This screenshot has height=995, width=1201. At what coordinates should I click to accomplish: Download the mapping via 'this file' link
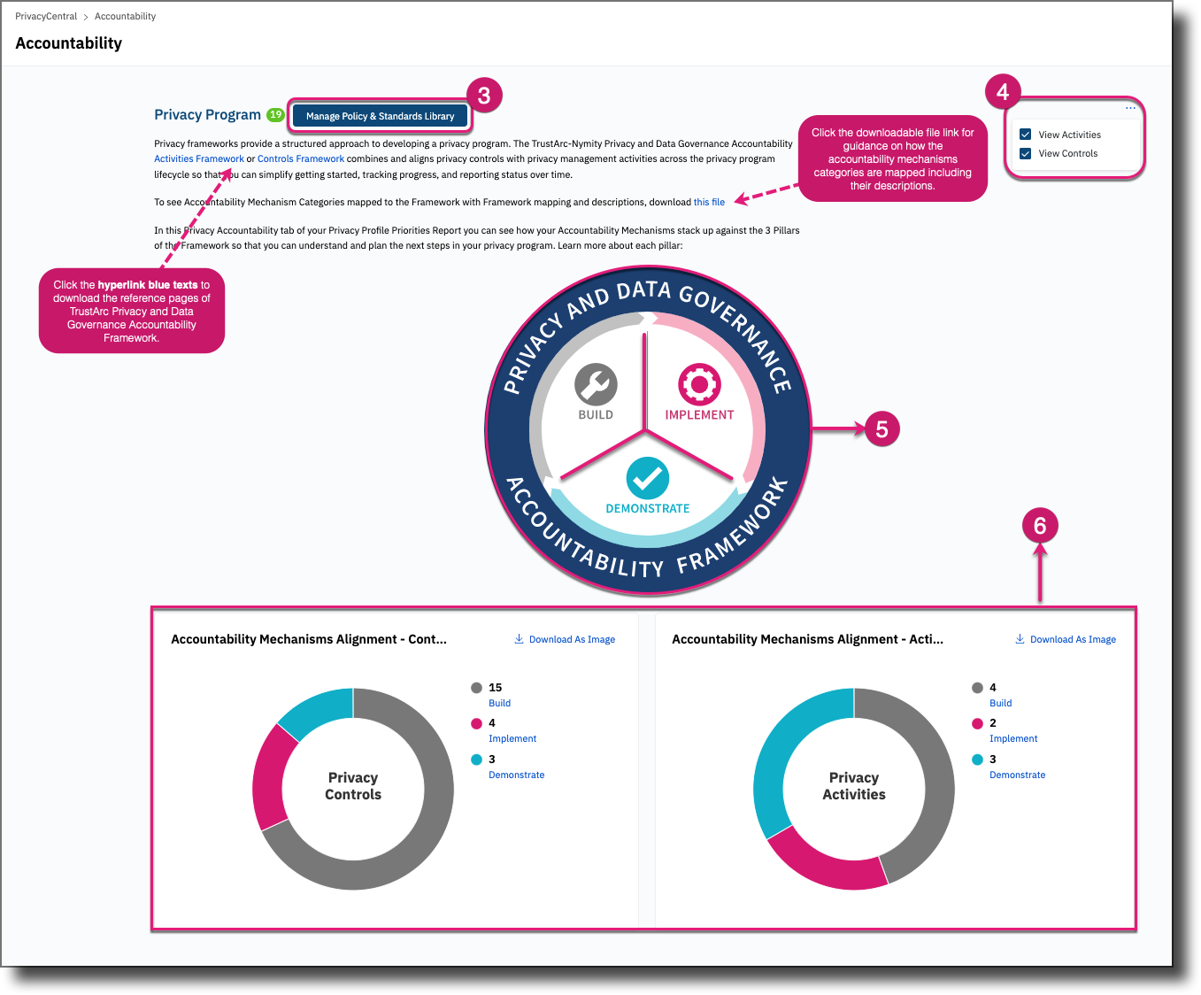(x=709, y=202)
